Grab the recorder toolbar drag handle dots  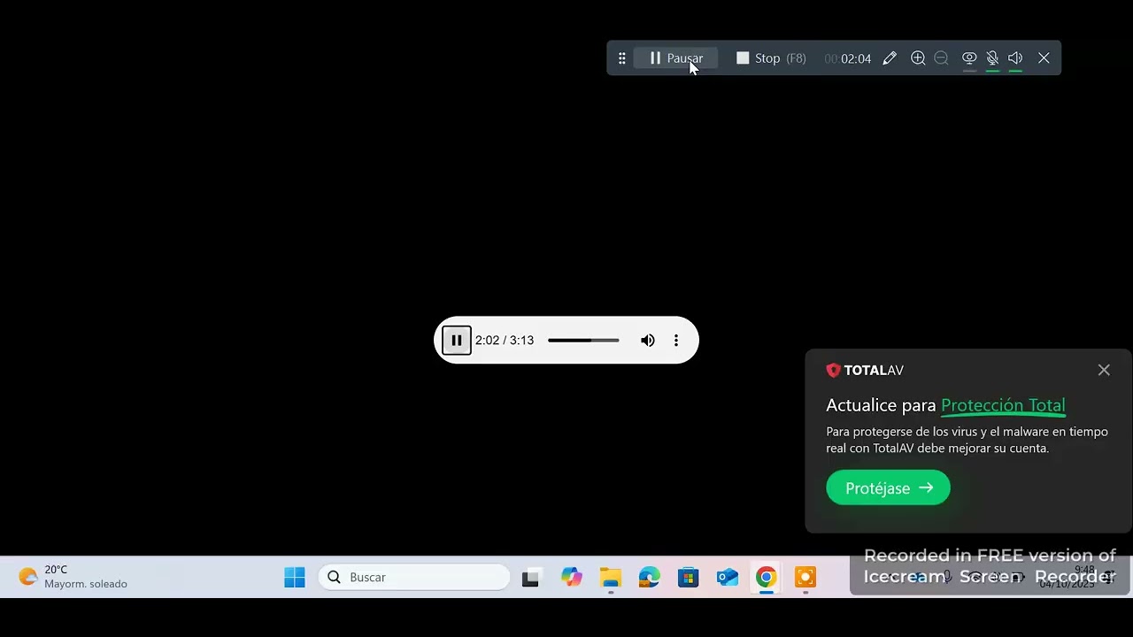[x=621, y=58]
